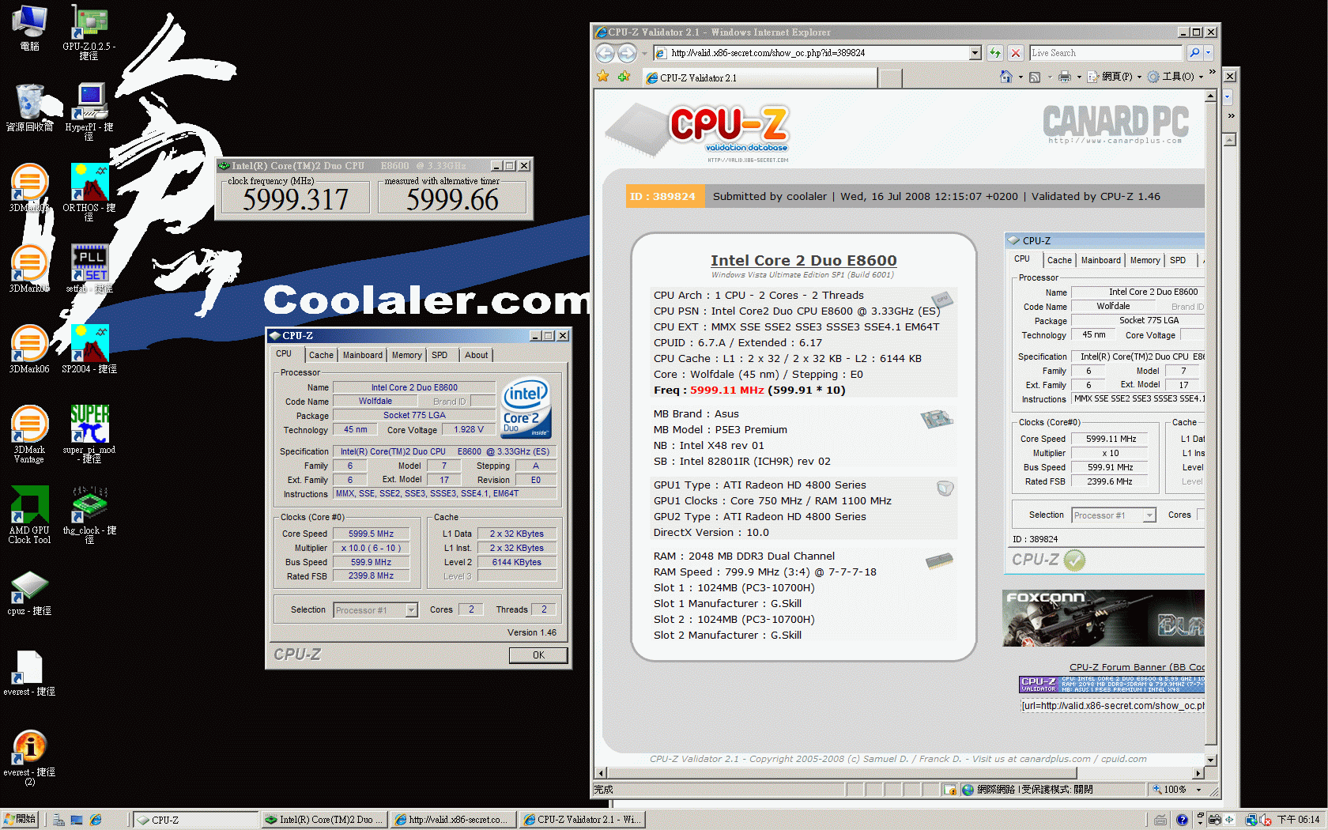Open the new blank browser tab button
The width and height of the screenshot is (1328, 830).
[x=890, y=77]
